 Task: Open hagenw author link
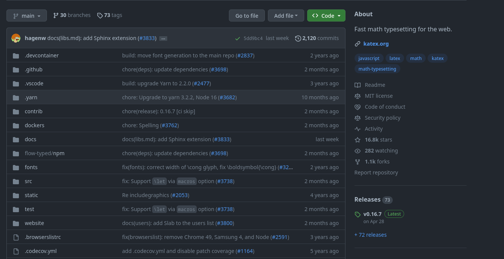pos(35,38)
